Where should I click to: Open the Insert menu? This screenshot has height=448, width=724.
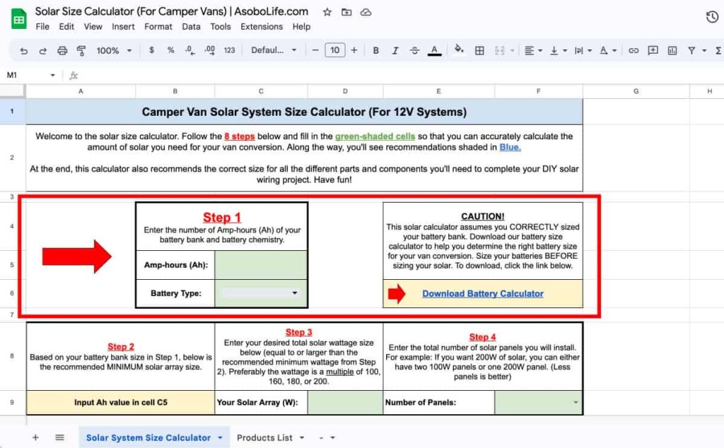(x=123, y=27)
